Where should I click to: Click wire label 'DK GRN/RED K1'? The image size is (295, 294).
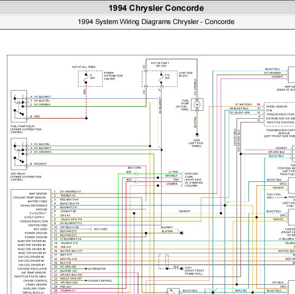click(x=70, y=192)
